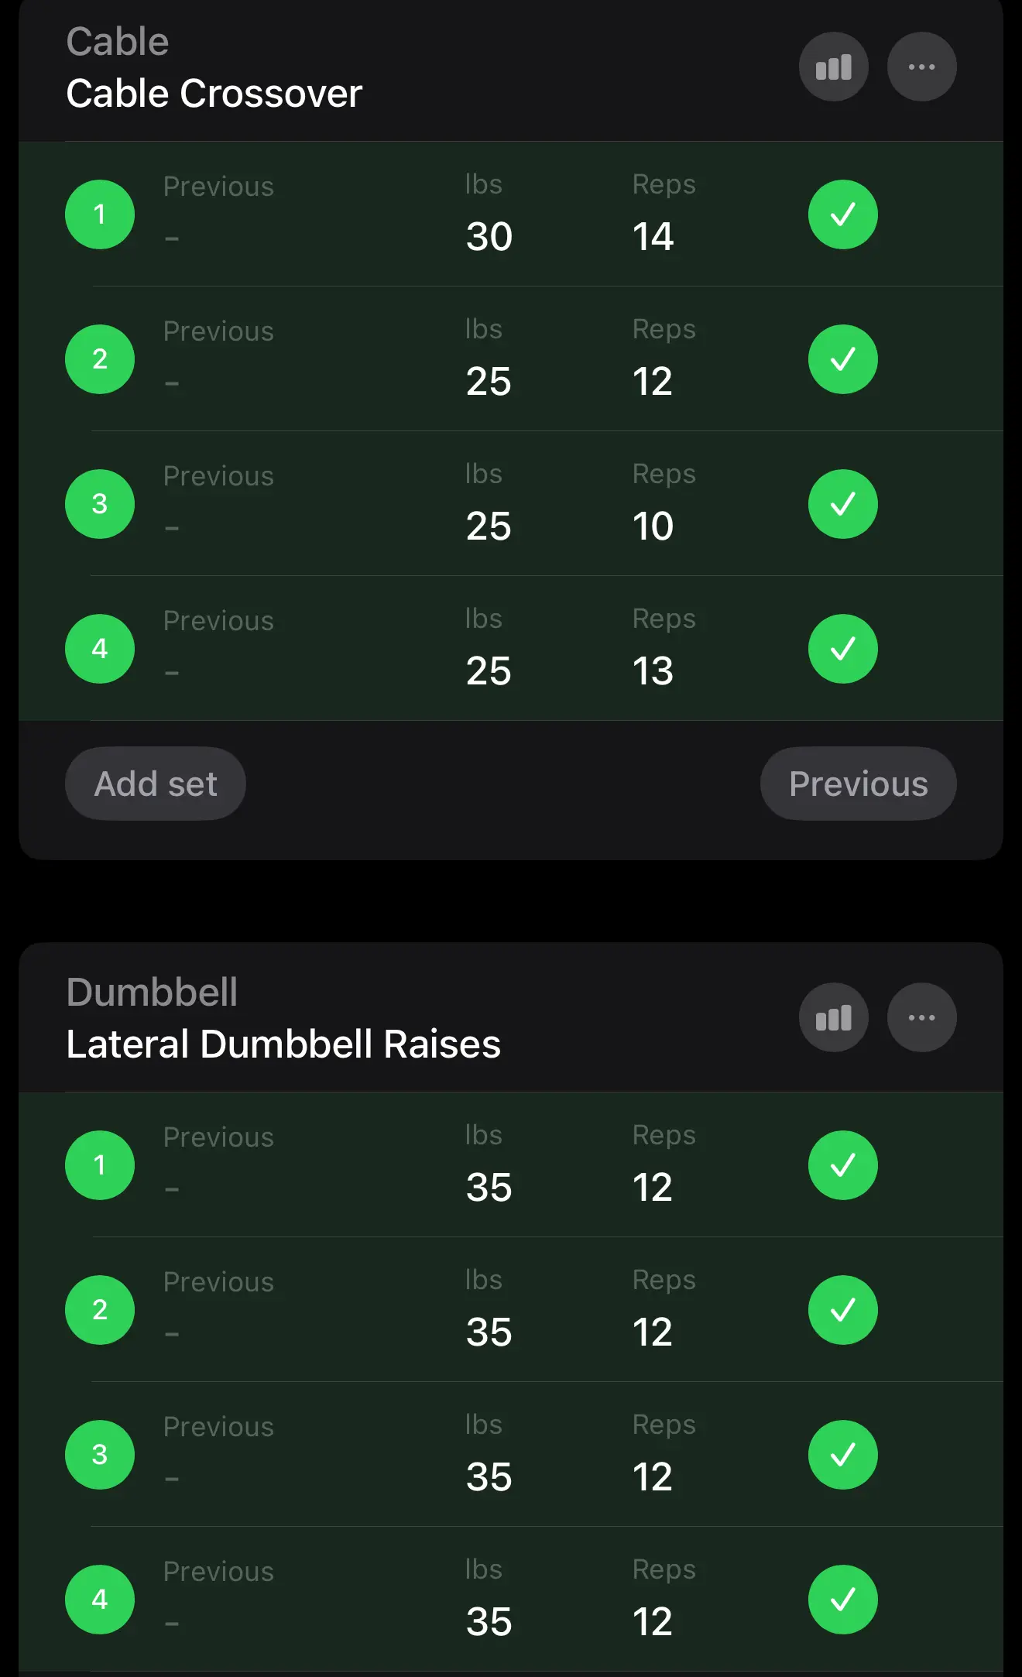Tap set 2 badge of Lateral Dumbbell Raises
This screenshot has width=1022, height=1677.
point(100,1310)
